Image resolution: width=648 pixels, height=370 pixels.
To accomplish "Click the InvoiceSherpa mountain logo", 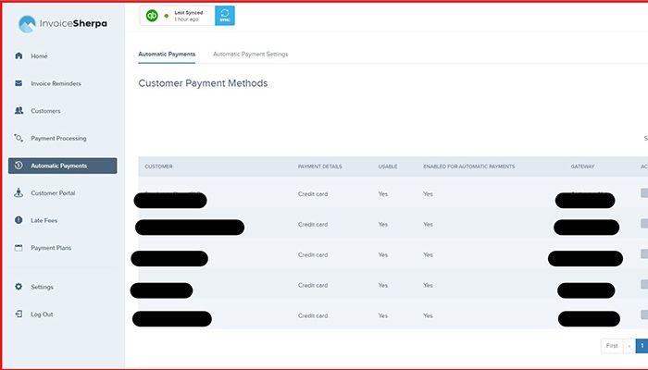I will tap(27, 24).
